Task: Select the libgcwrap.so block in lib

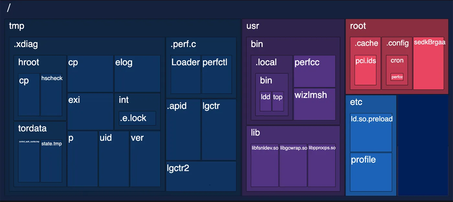Action: (x=293, y=165)
